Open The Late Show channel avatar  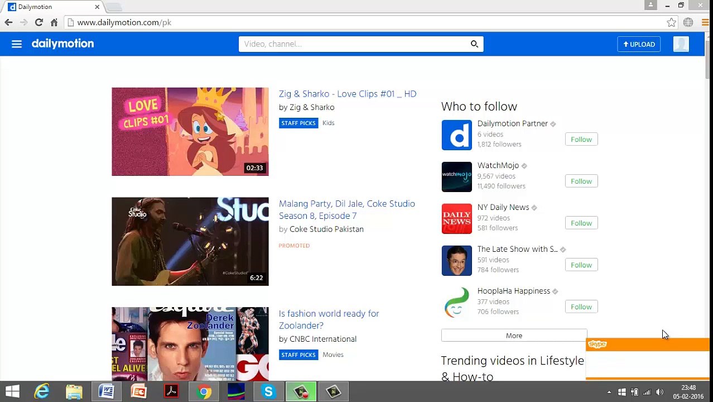[x=456, y=260]
